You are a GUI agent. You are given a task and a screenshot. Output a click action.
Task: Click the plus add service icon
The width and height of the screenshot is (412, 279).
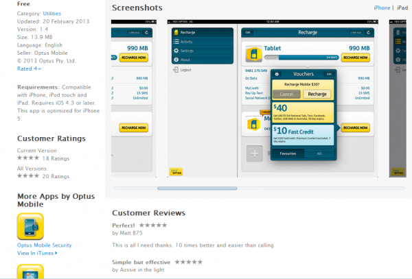click(254, 154)
